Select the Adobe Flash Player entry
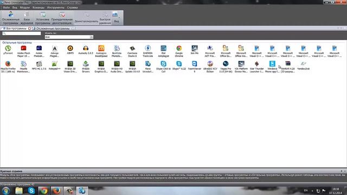347x195 pixels. point(23,51)
